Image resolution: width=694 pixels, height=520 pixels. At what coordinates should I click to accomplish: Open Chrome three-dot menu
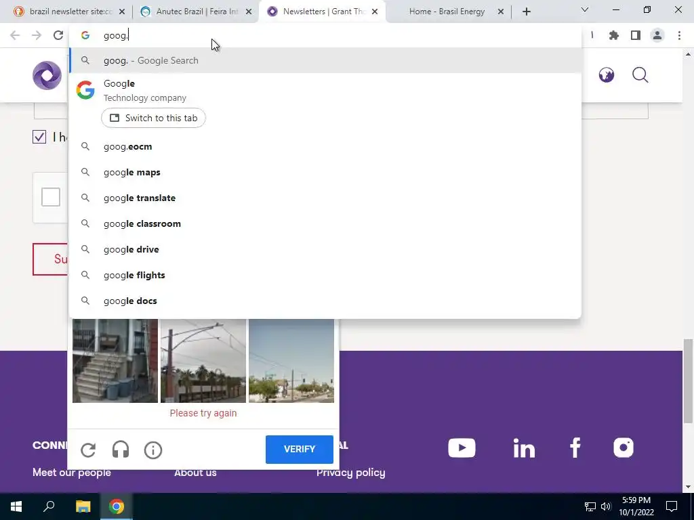[679, 35]
